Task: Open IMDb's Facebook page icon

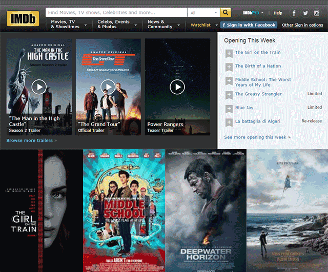Action: (x=294, y=13)
